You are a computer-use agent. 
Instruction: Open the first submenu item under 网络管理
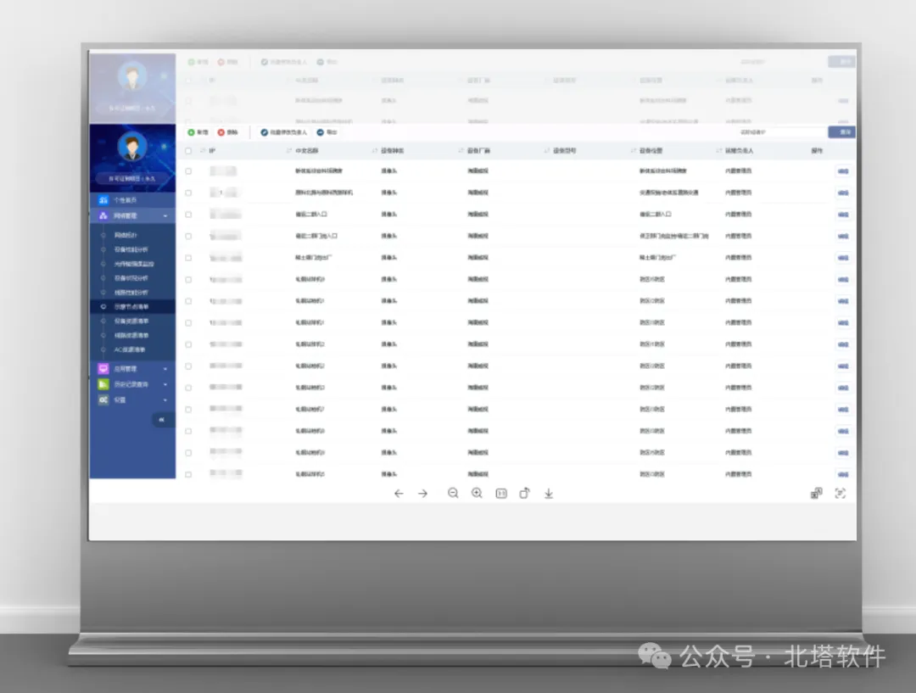click(125, 235)
